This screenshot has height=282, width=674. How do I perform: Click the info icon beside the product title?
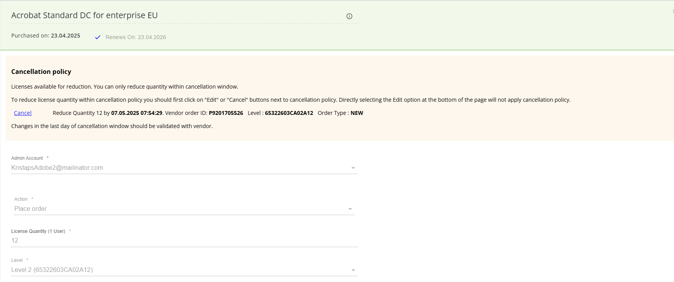(x=349, y=16)
